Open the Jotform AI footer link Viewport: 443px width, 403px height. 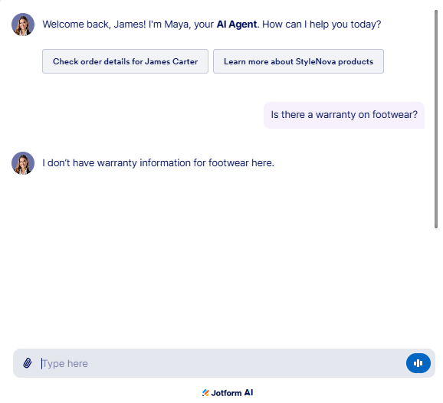coord(228,393)
